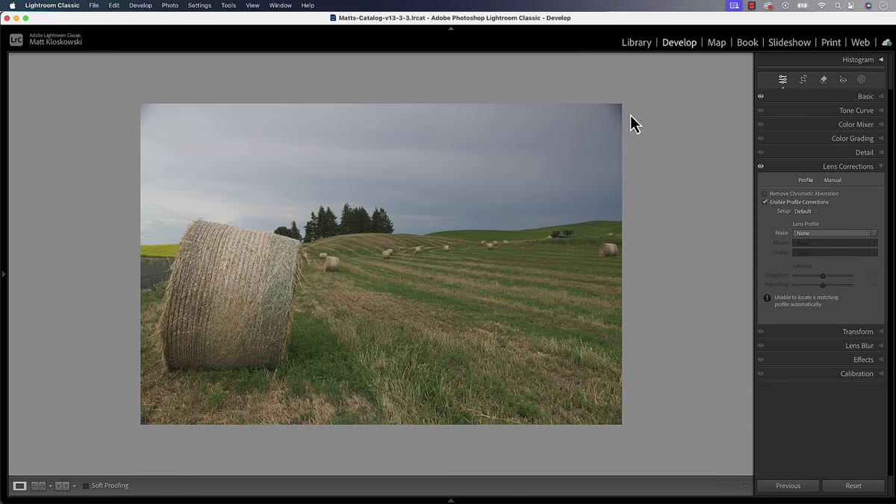
Task: Click the Reset button
Action: [x=853, y=486]
